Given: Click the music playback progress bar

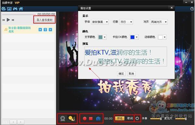Looking at the screenshot, I should point(19,15).
